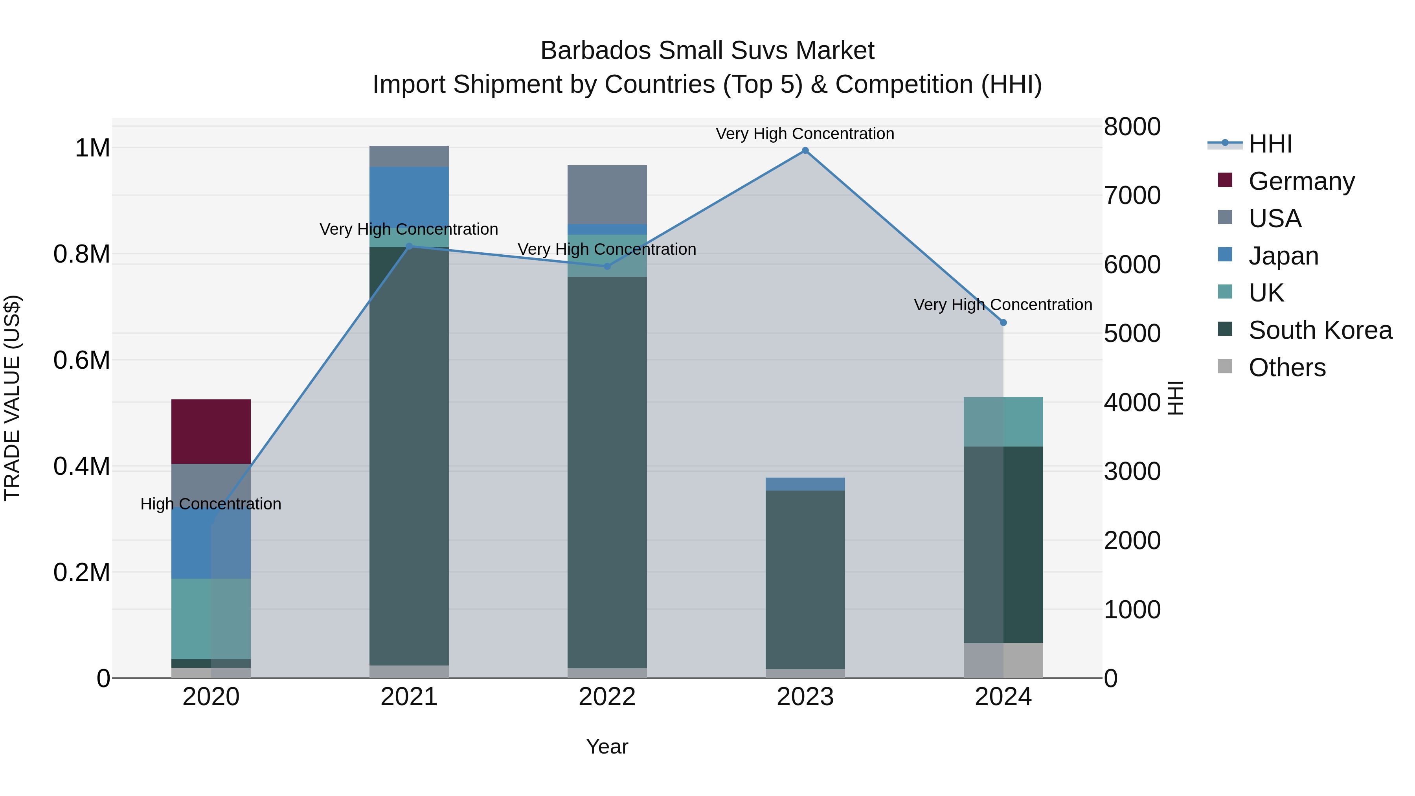1415x796 pixels.
Task: Click the UK bar segment in 2024
Action: pos(1003,422)
